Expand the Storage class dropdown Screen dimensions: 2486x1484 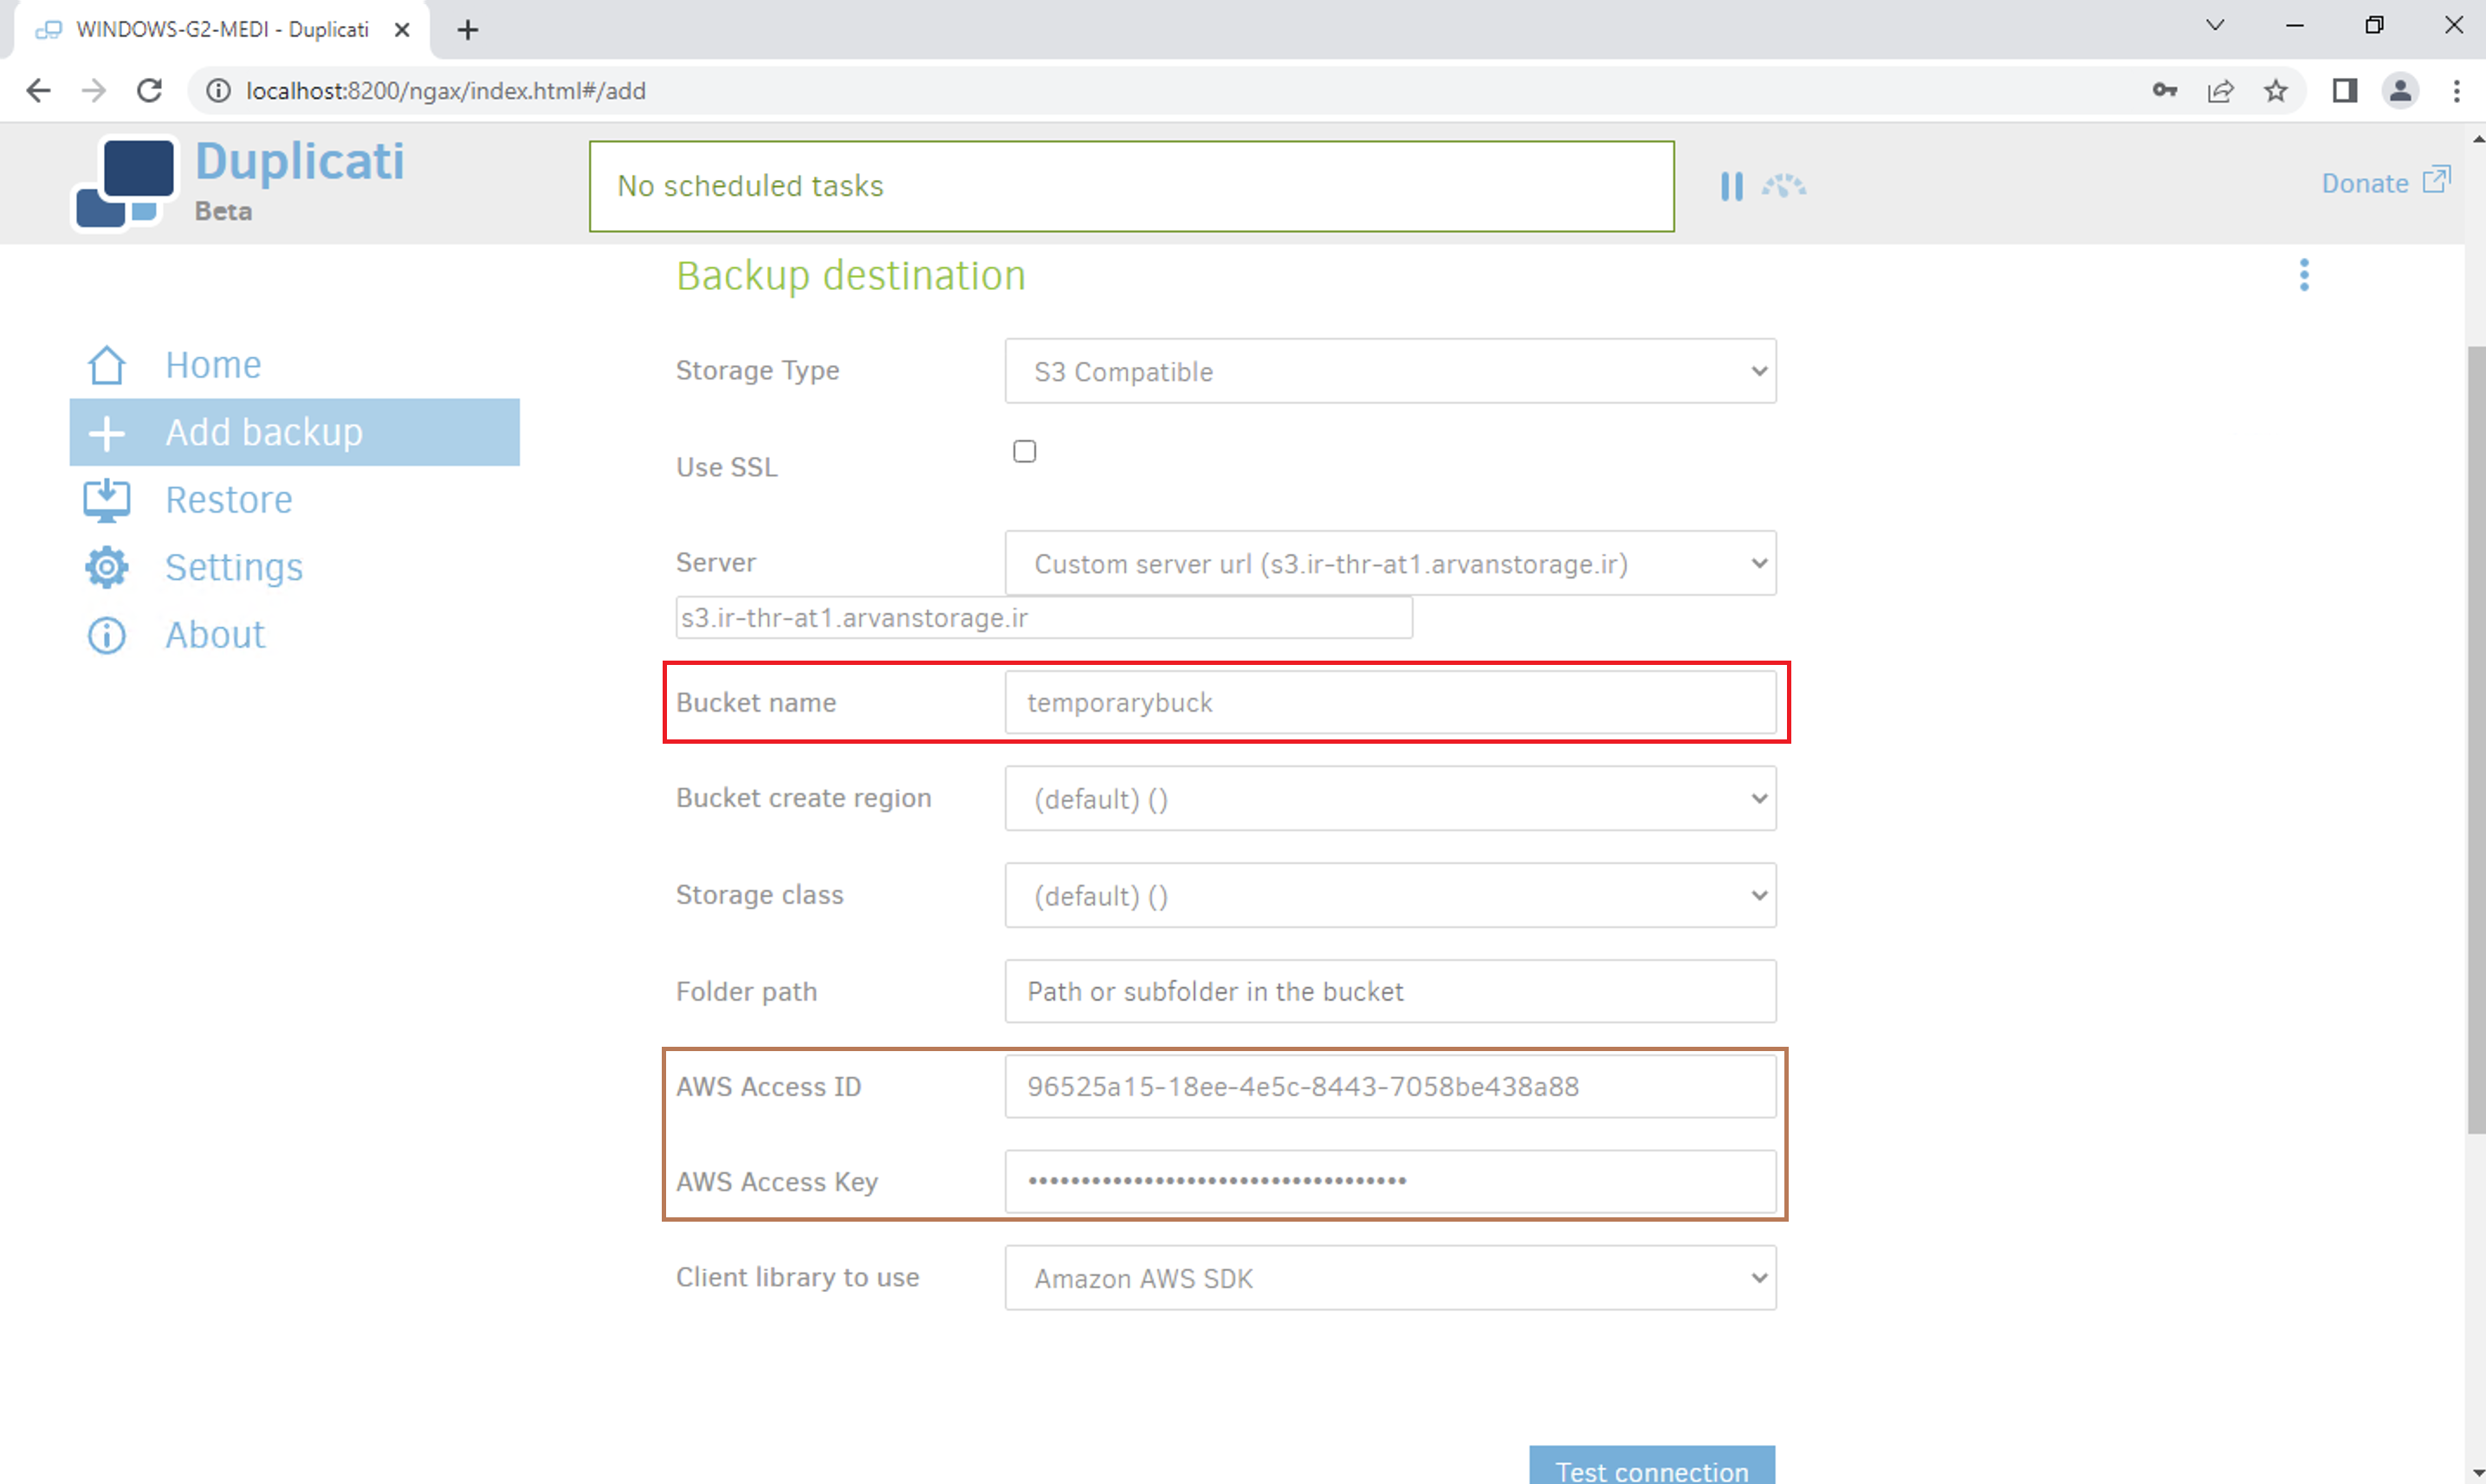point(1389,896)
